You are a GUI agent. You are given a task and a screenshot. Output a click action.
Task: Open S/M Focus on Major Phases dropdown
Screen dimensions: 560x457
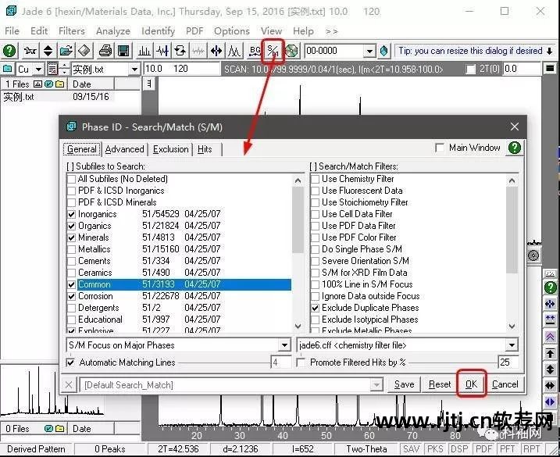[284, 345]
